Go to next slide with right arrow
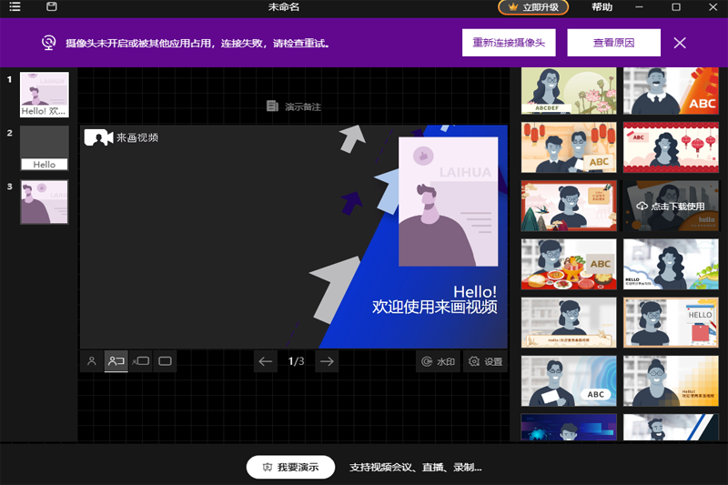728x485 pixels. 327,361
